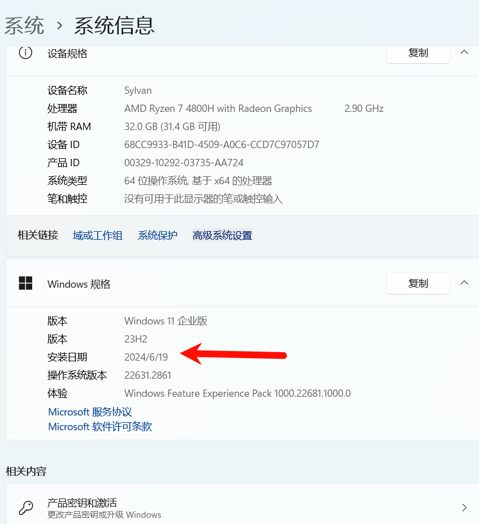
Task: Click the 设备 ID label
Action: point(63,144)
